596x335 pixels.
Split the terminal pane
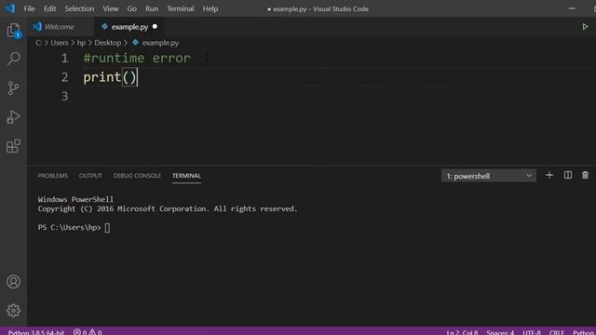568,175
